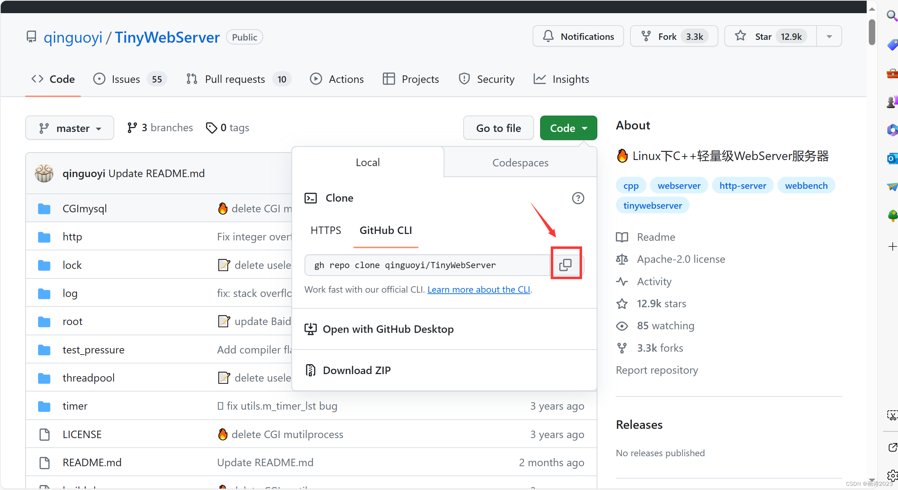Screen dimensions: 898x490
Task: Select the cpp topic tag
Action: coord(631,185)
